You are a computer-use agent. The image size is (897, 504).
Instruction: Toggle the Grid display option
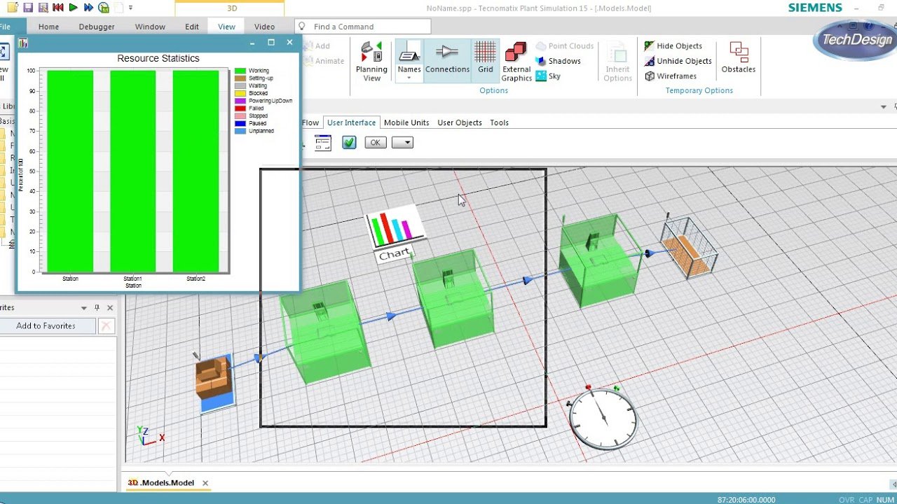point(486,57)
